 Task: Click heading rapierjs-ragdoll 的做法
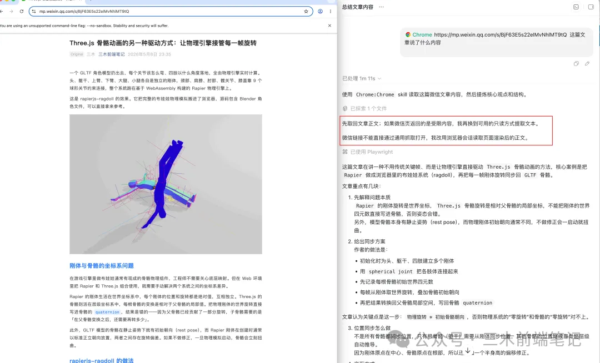pos(102,360)
